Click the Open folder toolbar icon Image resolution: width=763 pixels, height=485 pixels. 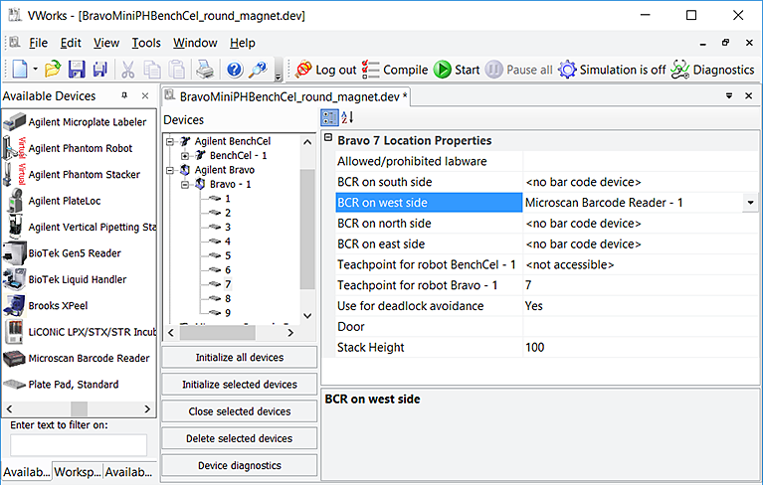click(54, 70)
